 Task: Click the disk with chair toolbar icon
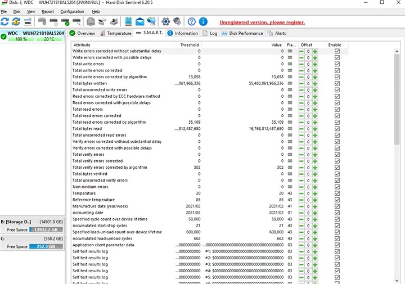pos(114,22)
